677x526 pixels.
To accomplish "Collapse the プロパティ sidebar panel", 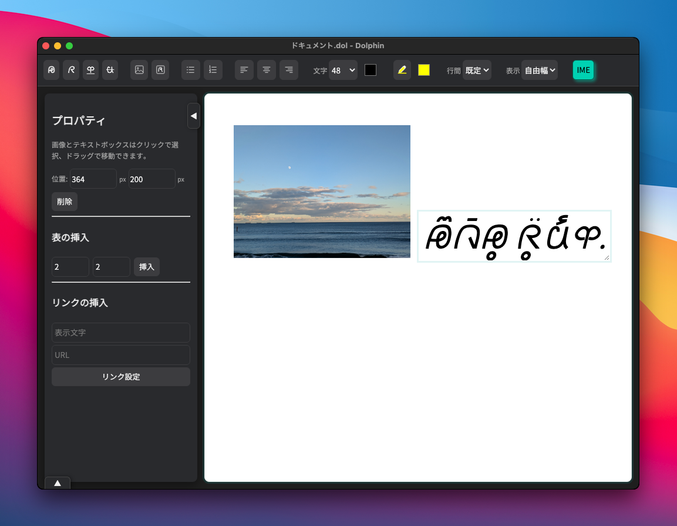I will (193, 116).
